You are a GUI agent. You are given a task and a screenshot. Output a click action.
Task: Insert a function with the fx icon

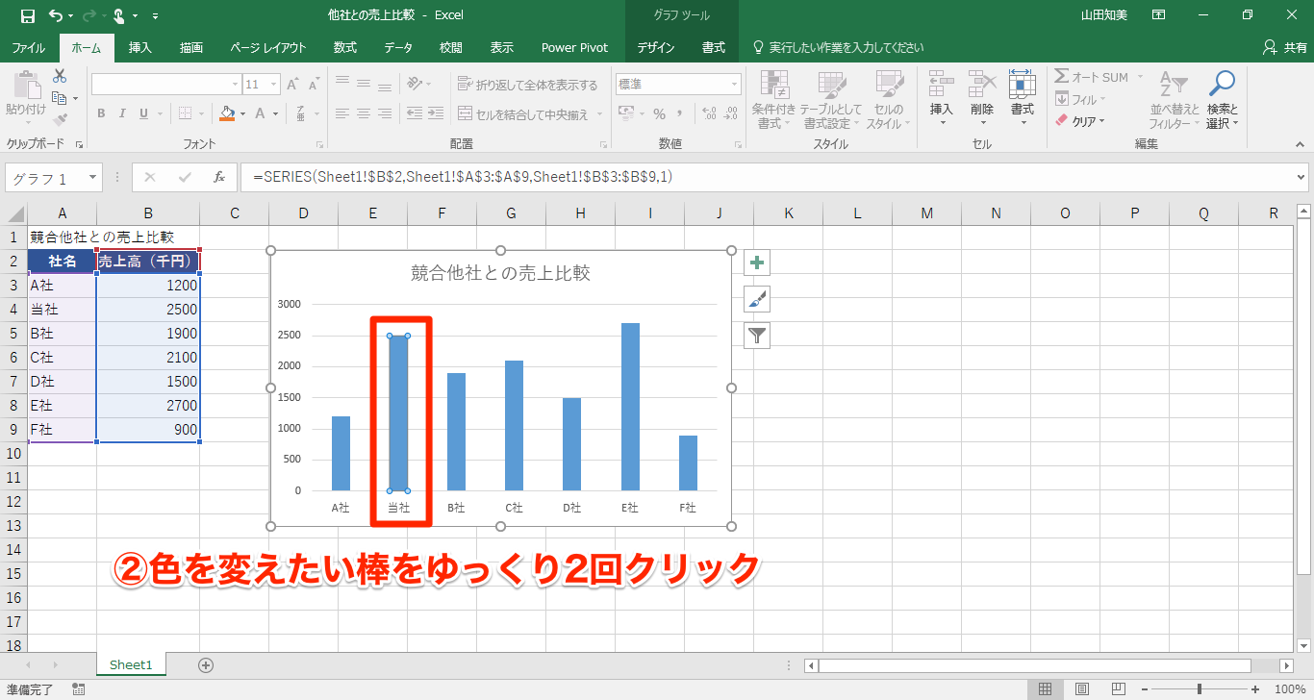tap(219, 177)
